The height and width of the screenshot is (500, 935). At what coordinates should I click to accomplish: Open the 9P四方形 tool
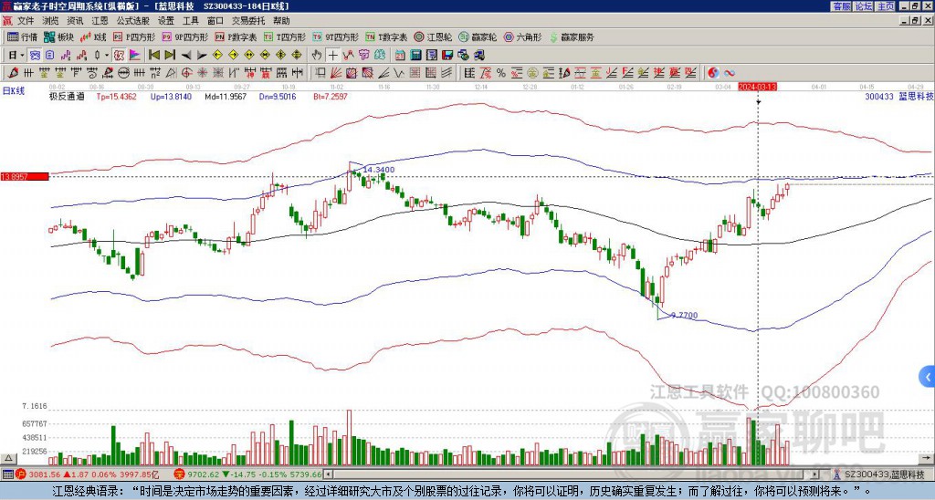184,36
